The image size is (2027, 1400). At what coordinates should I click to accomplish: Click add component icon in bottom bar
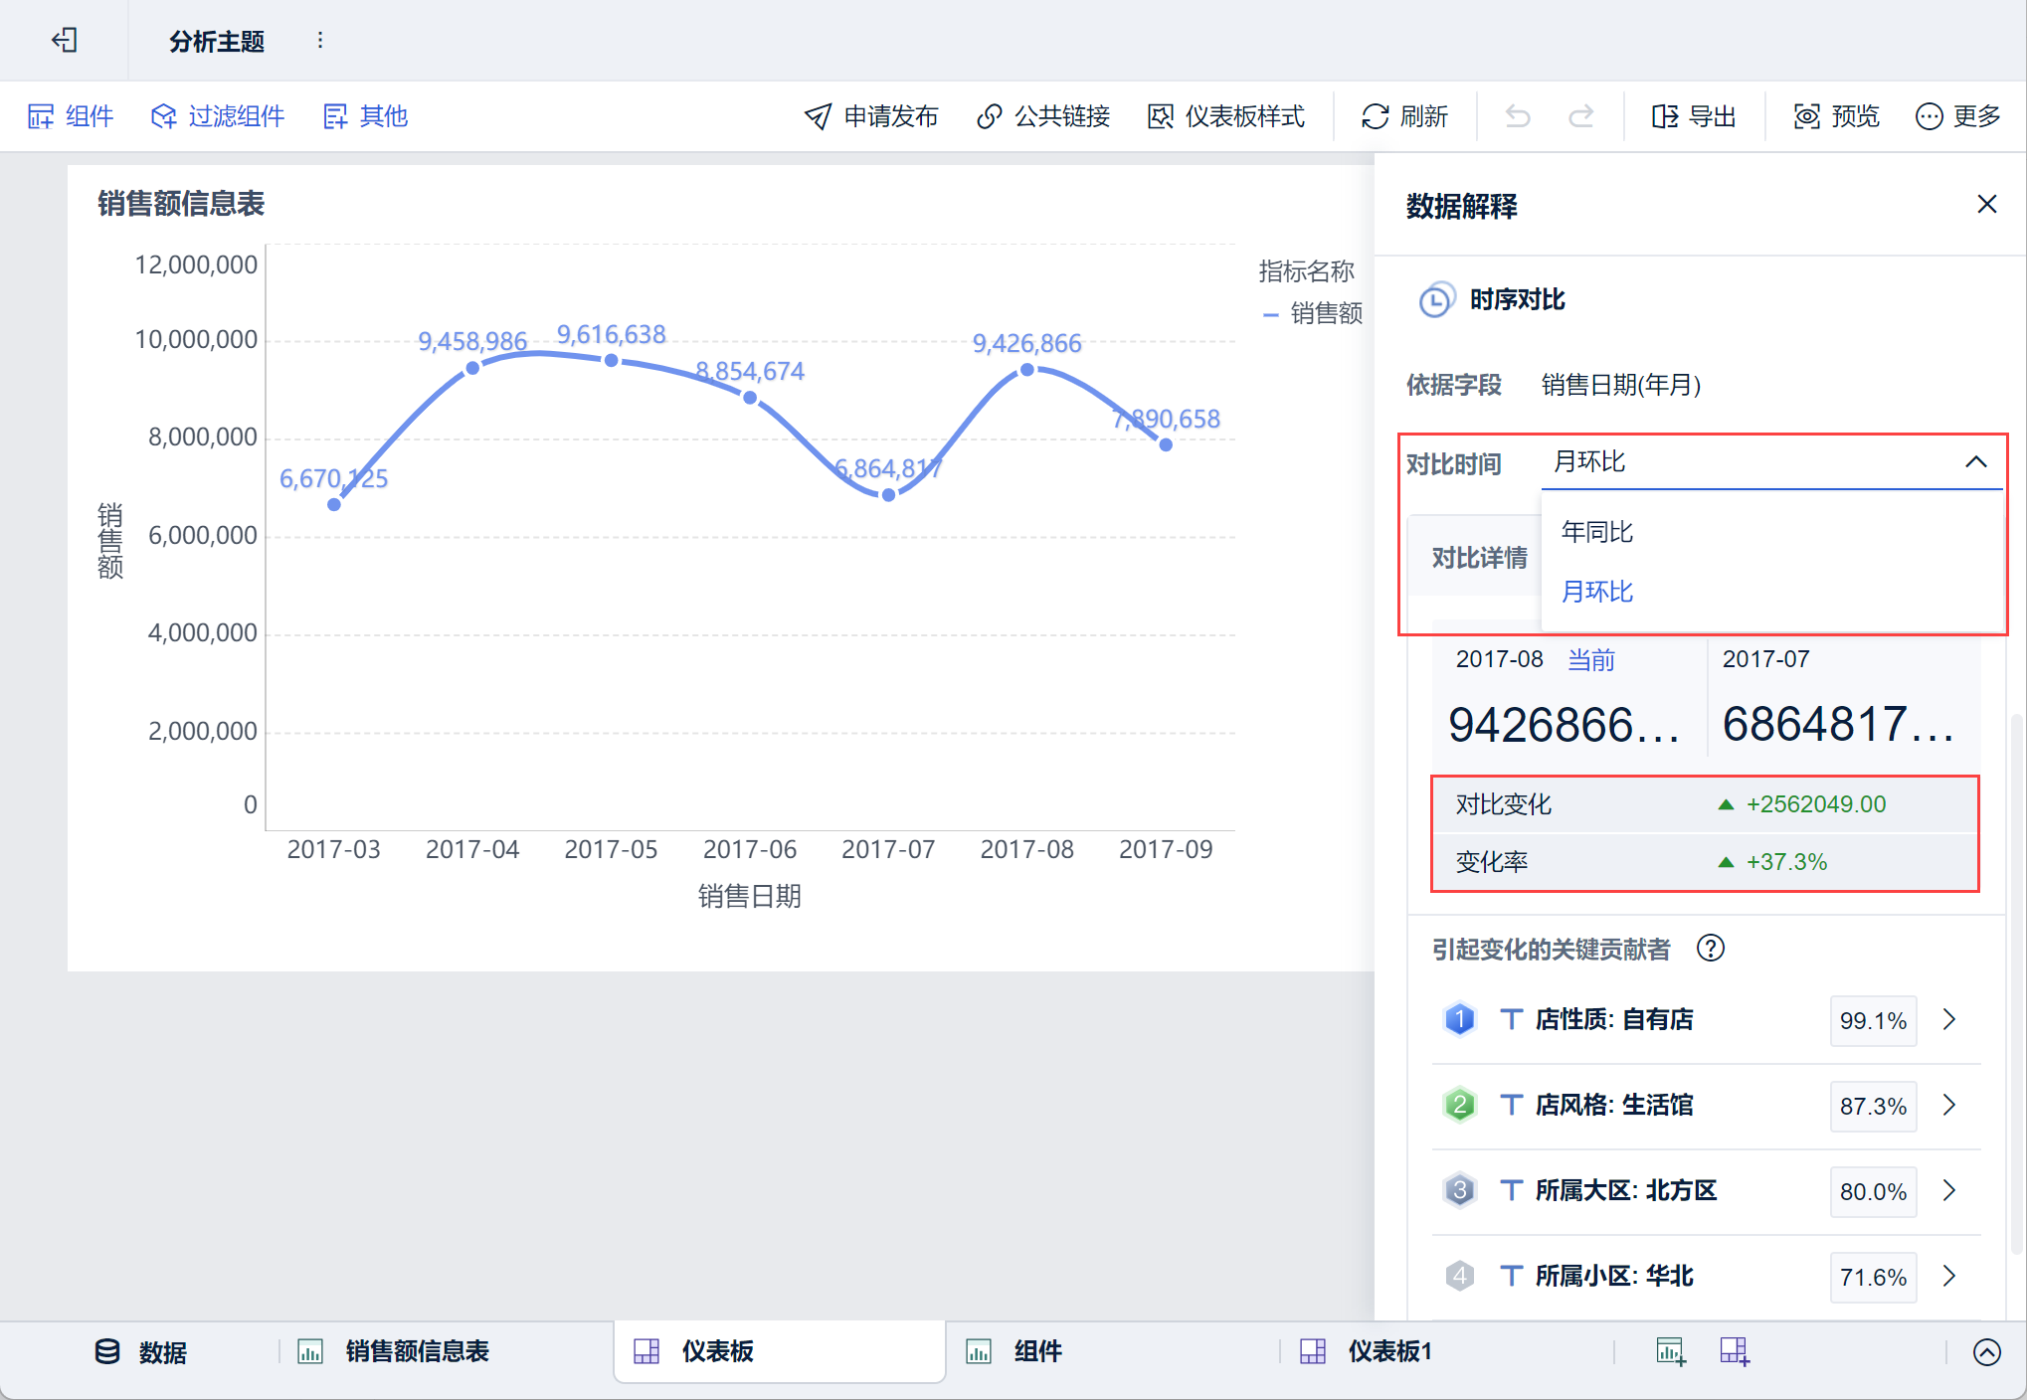pyautogui.click(x=1670, y=1351)
